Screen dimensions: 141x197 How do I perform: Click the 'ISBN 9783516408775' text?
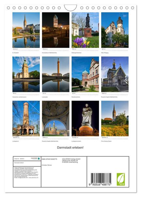tap(50, 159)
